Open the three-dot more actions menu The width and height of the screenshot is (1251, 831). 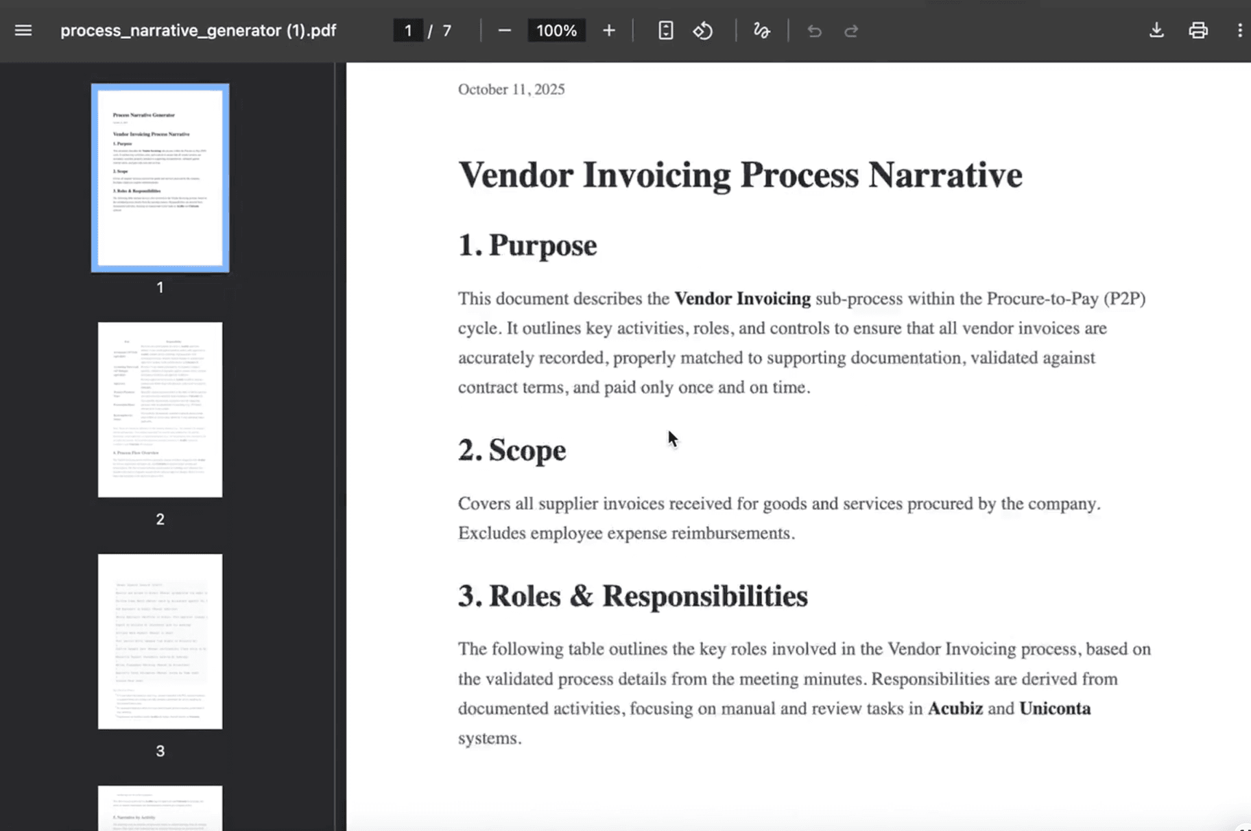pos(1239,31)
